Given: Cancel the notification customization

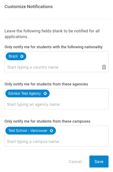Looking at the screenshot, I should pos(75,162).
